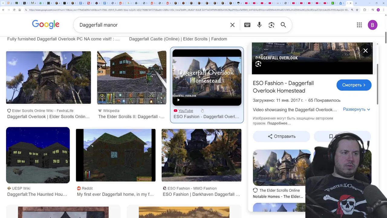Open a new browser tab with plus
Viewport: 387px width, 218px height.
pos(356,3)
